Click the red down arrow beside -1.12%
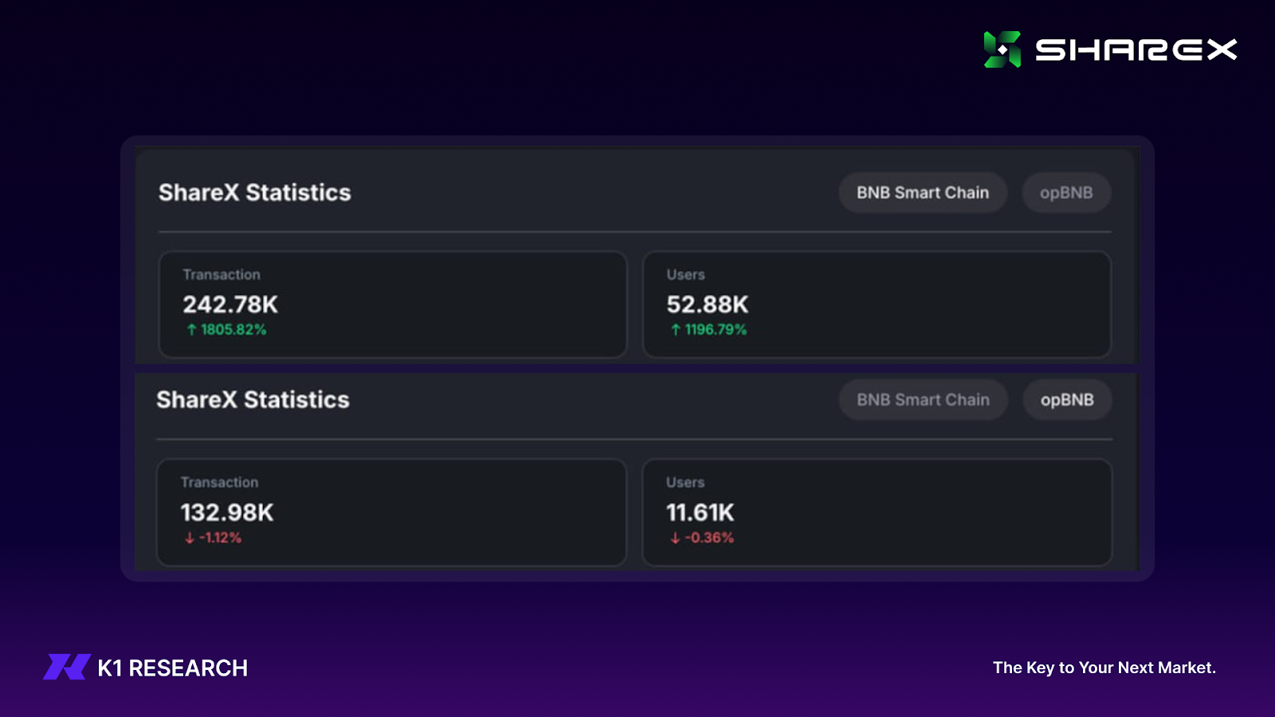 point(190,539)
